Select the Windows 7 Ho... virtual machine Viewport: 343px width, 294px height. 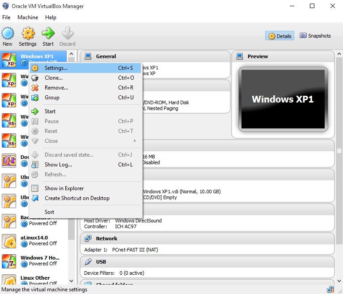point(34,261)
